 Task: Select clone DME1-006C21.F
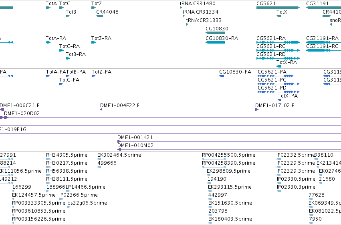click(x=20, y=106)
